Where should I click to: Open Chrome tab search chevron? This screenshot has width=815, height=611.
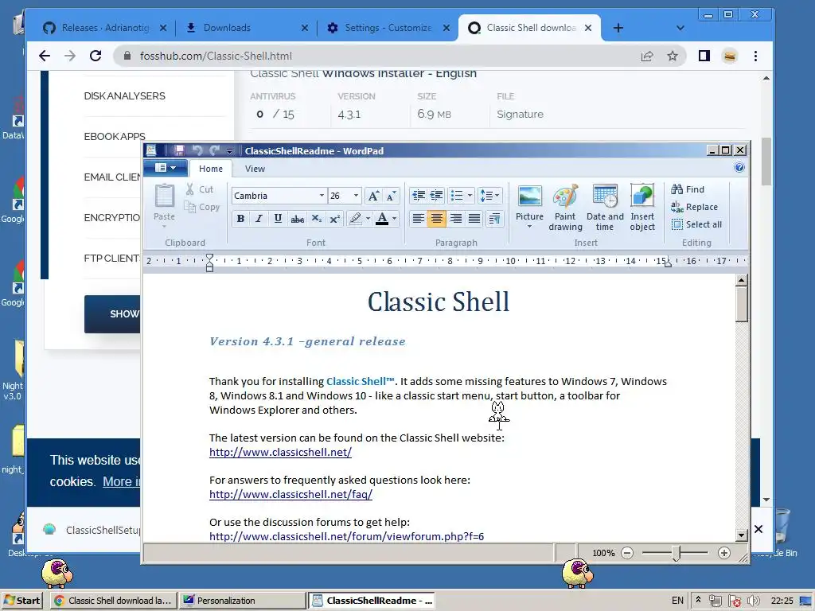tap(680, 28)
